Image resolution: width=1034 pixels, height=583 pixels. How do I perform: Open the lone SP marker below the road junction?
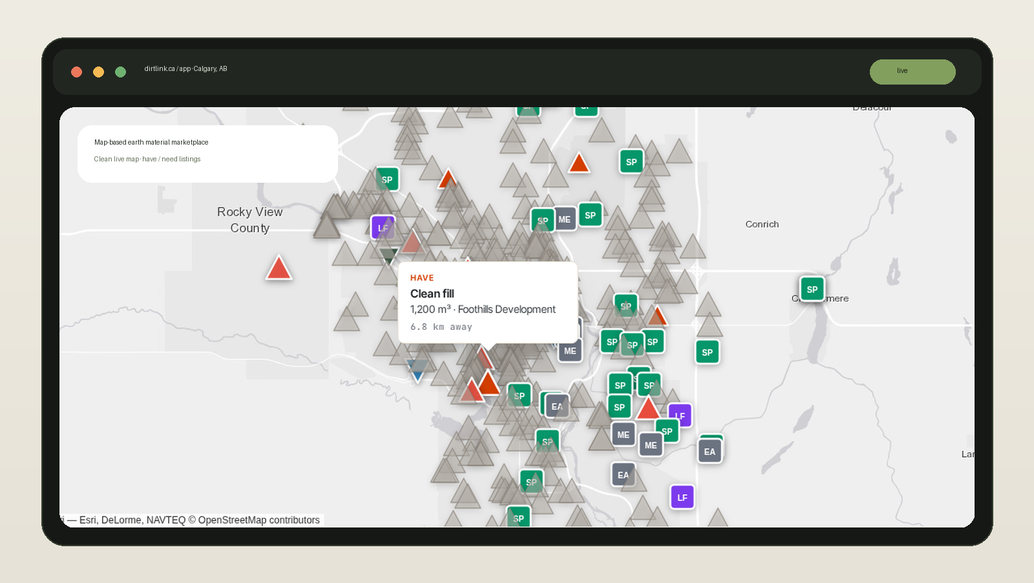707,353
